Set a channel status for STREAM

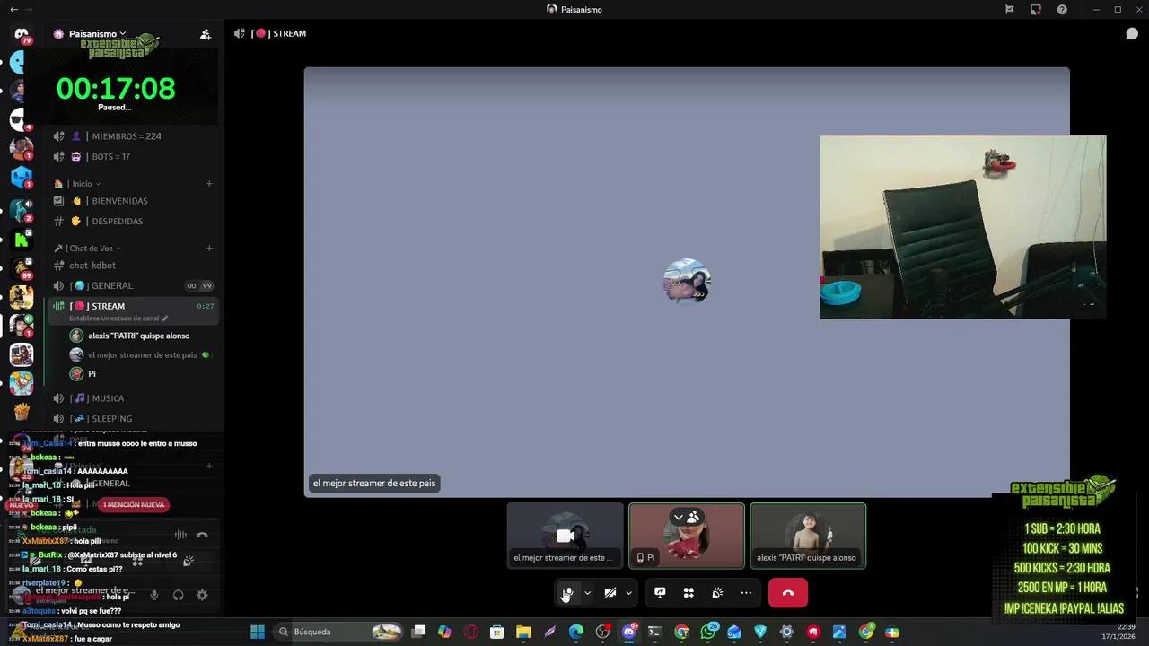(118, 319)
